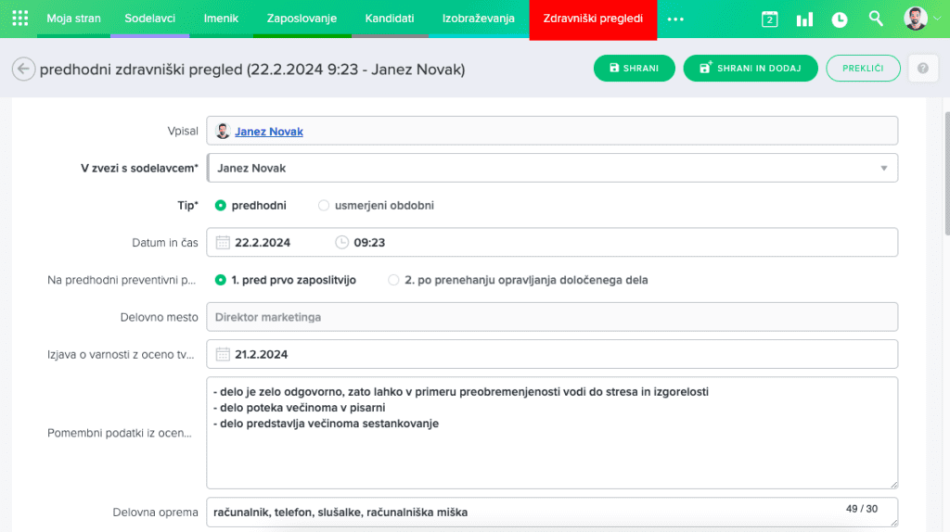Open the apps grid menu icon
950x532 pixels.
coord(19,19)
